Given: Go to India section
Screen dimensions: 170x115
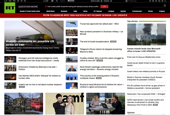Looking at the screenshot, I should pyautogui.click(x=75, y=11).
